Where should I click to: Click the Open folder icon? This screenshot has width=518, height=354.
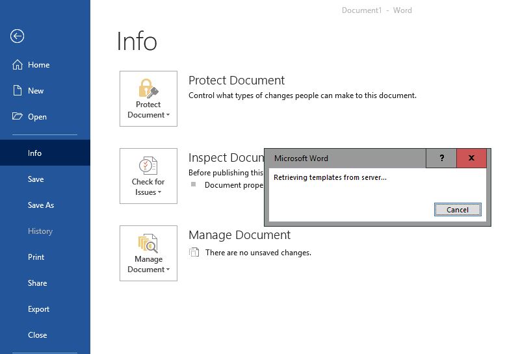[18, 116]
